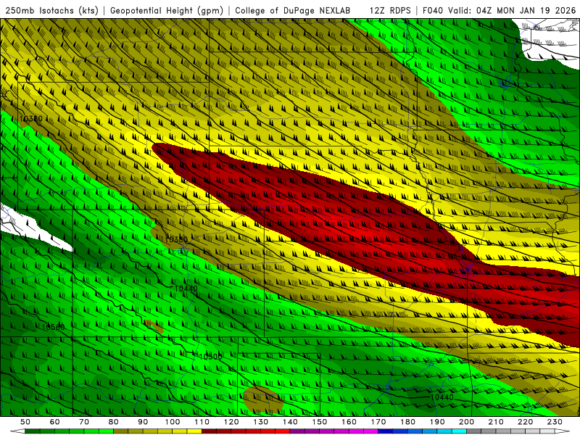Select the "04Z MON JAN 19 2026" valid time
This screenshot has width=580, height=435.
click(x=526, y=11)
